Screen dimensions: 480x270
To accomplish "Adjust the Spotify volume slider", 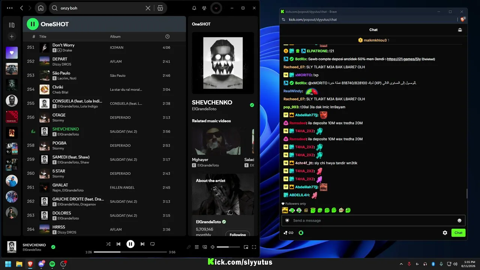I will point(228,247).
